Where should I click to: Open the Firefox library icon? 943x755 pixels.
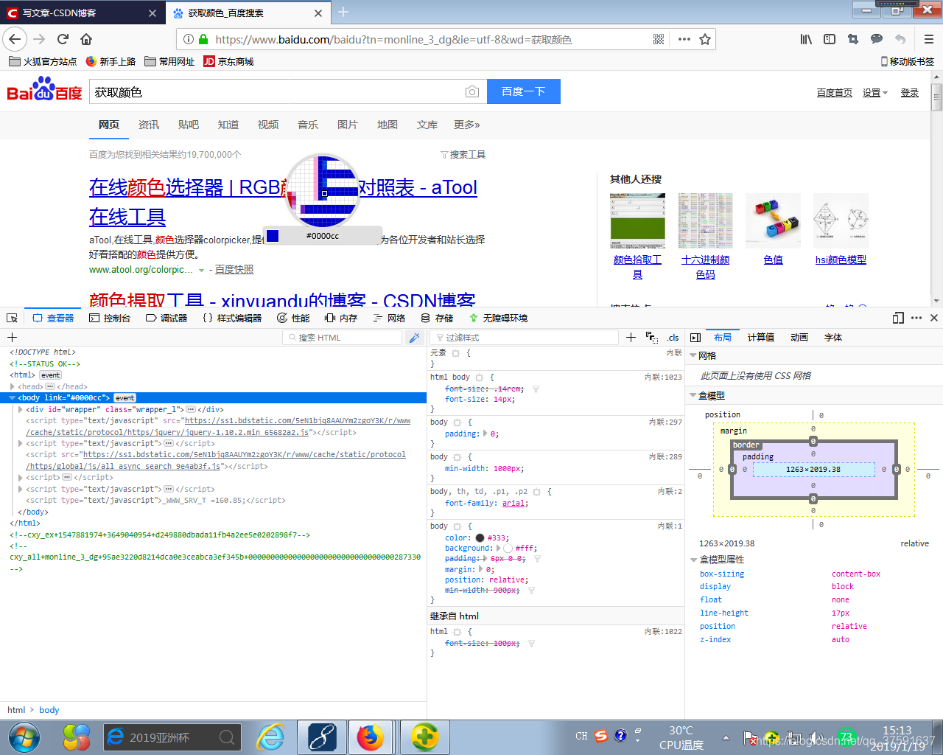806,39
